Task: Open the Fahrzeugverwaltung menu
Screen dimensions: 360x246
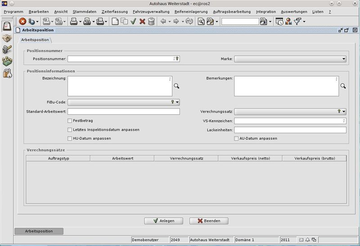Action: pyautogui.click(x=151, y=12)
